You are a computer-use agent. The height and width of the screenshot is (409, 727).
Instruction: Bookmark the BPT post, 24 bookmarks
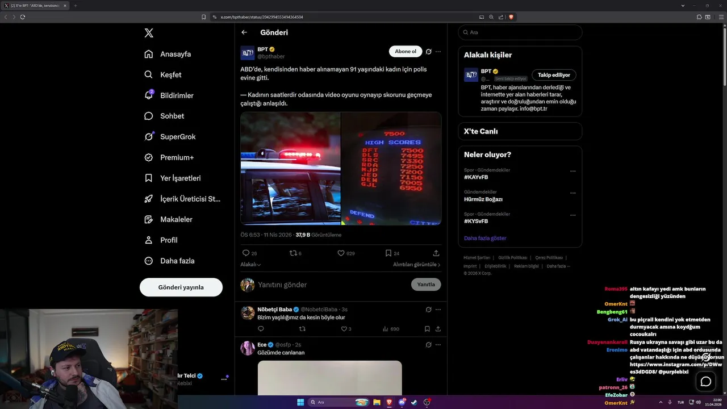tap(392, 253)
